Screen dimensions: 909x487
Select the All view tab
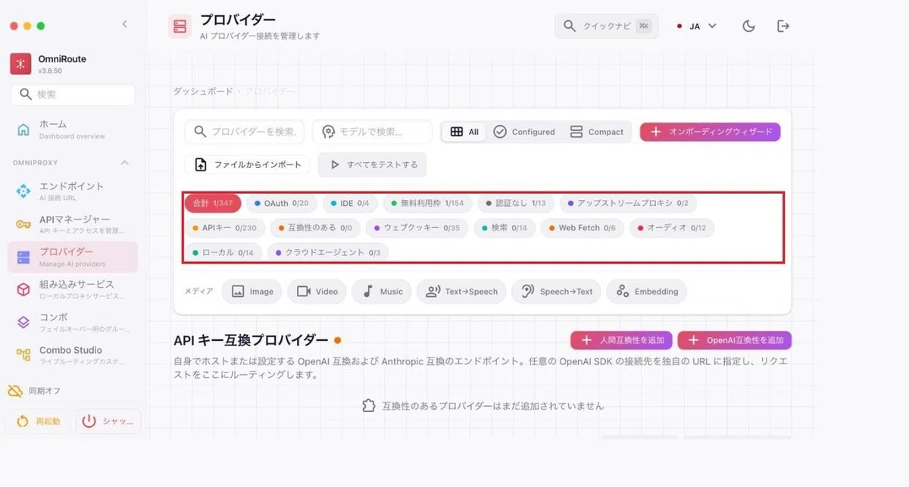(x=464, y=132)
